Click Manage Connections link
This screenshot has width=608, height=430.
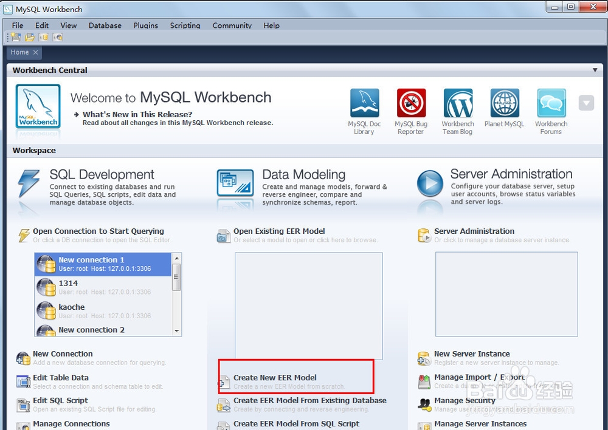tap(71, 424)
